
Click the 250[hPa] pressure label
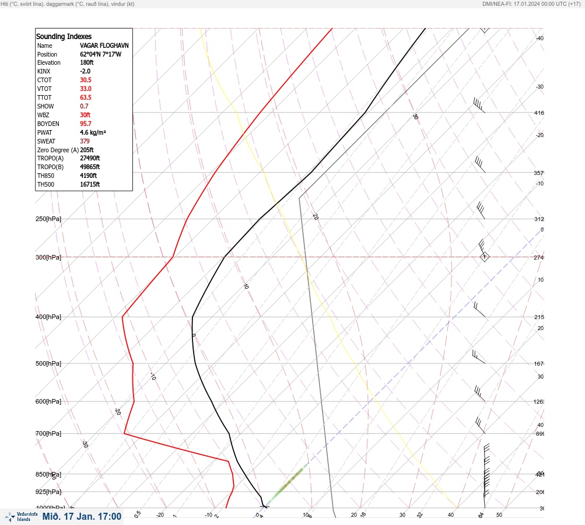48,219
